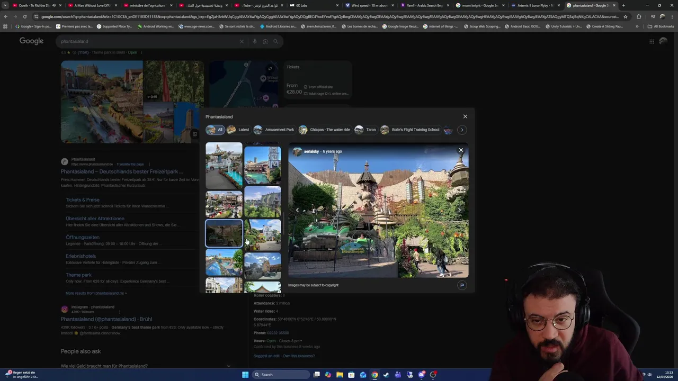Show the next photo with right arrow

pos(459,210)
